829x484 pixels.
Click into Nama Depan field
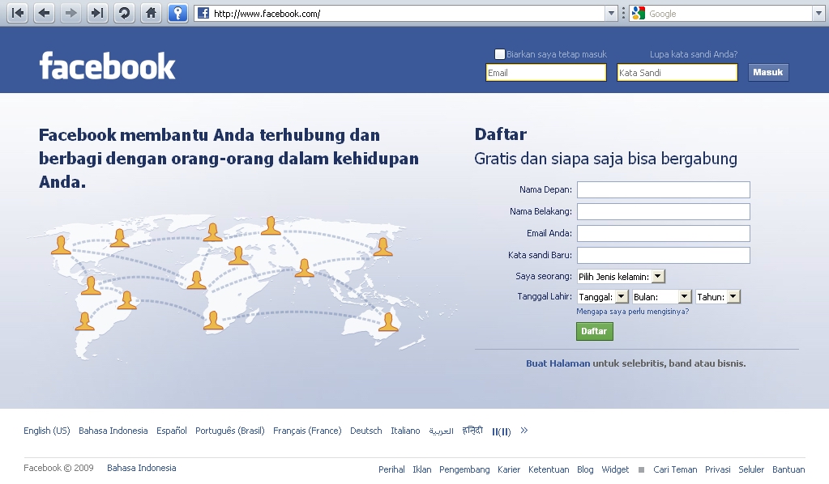663,189
